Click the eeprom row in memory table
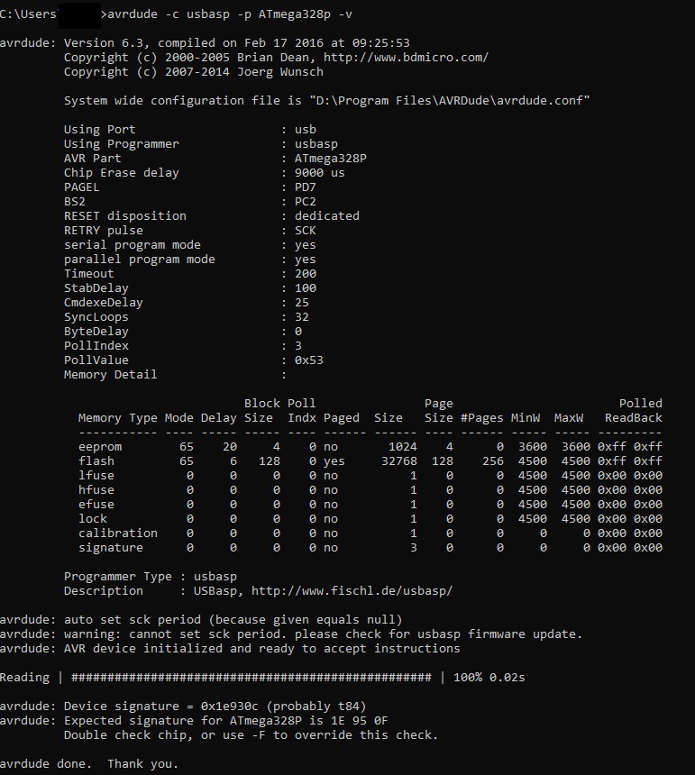695x775 pixels. click(99, 447)
